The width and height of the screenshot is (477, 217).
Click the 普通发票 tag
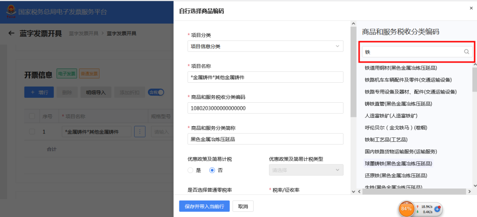point(89,74)
